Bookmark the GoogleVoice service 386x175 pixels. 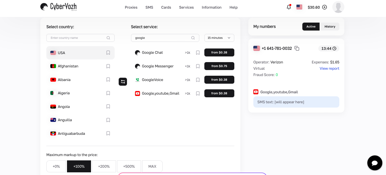198,80
